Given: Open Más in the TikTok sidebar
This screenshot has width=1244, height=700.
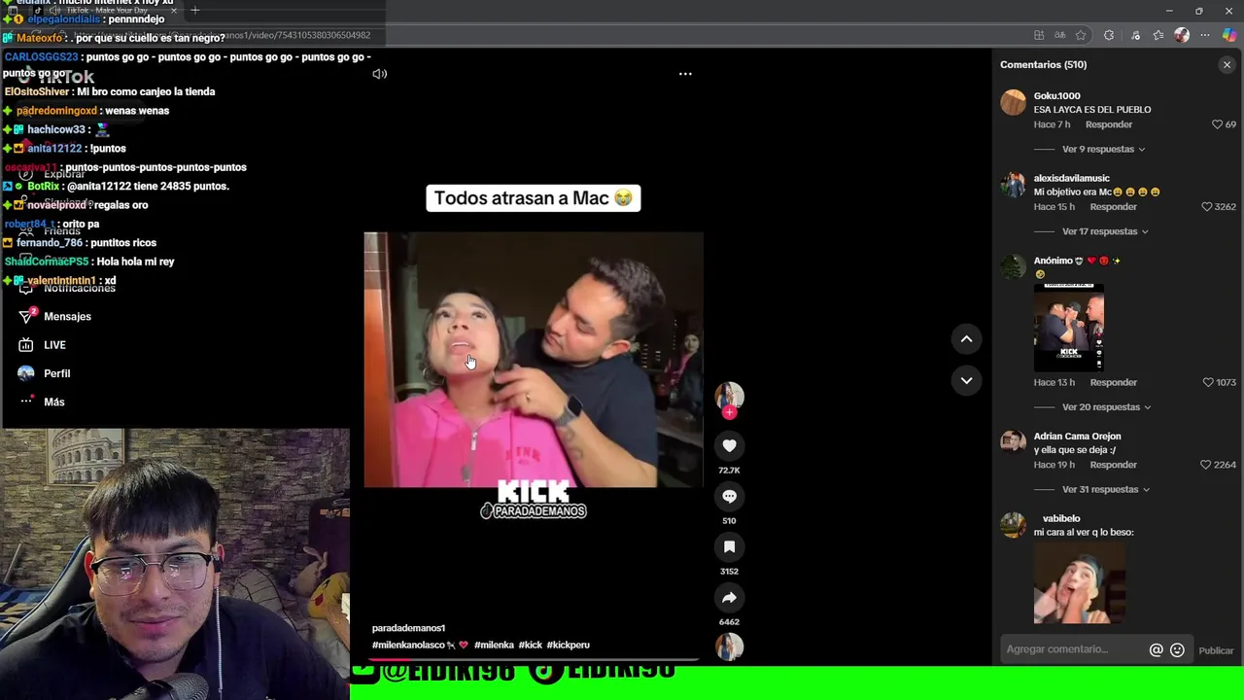Looking at the screenshot, I should point(53,402).
